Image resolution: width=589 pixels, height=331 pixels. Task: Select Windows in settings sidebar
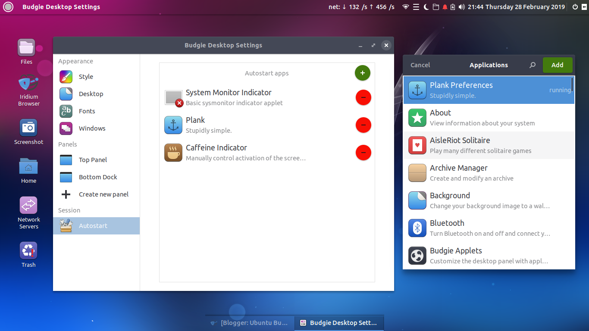click(x=96, y=128)
